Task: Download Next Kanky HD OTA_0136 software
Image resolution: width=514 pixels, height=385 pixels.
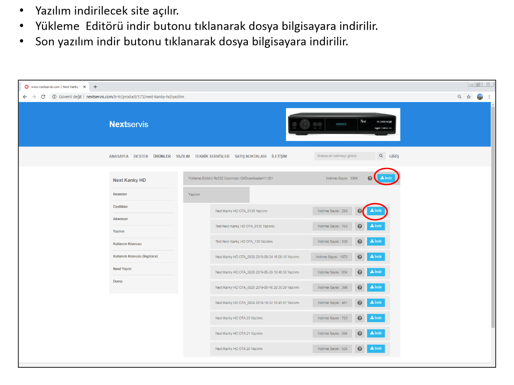Action: point(376,211)
